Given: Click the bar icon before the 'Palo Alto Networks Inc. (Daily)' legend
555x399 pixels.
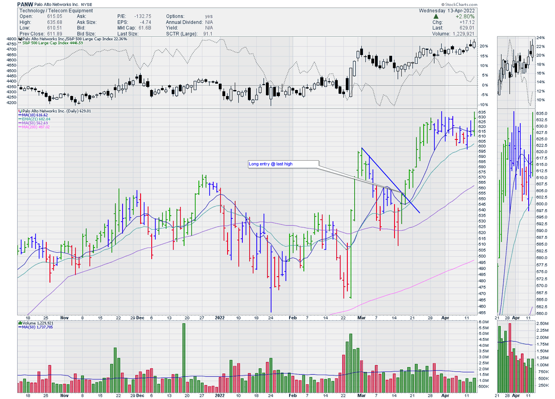Looking at the screenshot, I should coord(19,111).
